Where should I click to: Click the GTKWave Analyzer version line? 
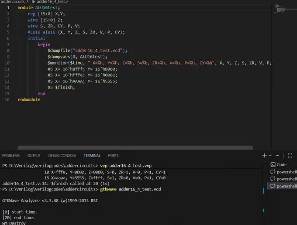point(50,201)
